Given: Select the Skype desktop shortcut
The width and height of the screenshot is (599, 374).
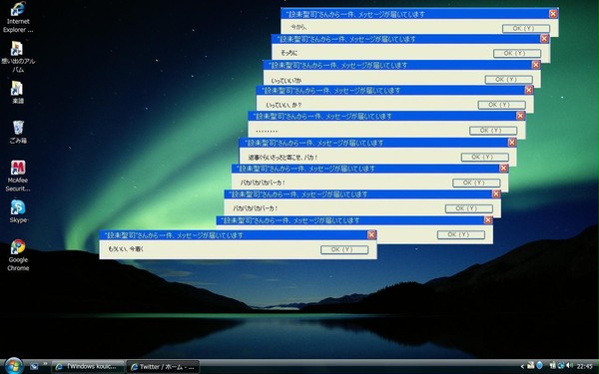Looking at the screenshot, I should pos(18,211).
